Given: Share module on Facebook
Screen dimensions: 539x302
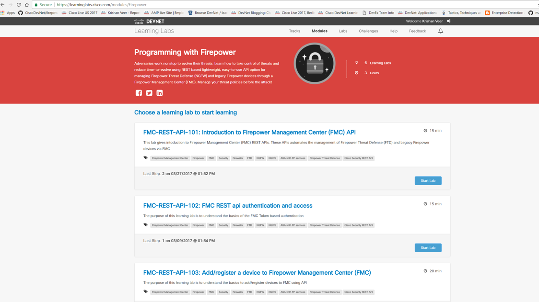Looking at the screenshot, I should click(139, 93).
